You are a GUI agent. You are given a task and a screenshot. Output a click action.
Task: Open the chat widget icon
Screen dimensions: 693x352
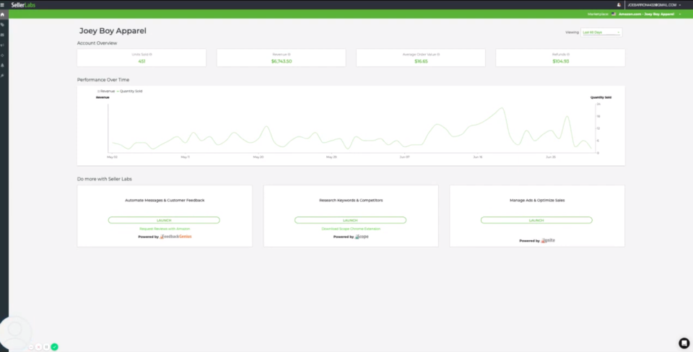point(684,343)
